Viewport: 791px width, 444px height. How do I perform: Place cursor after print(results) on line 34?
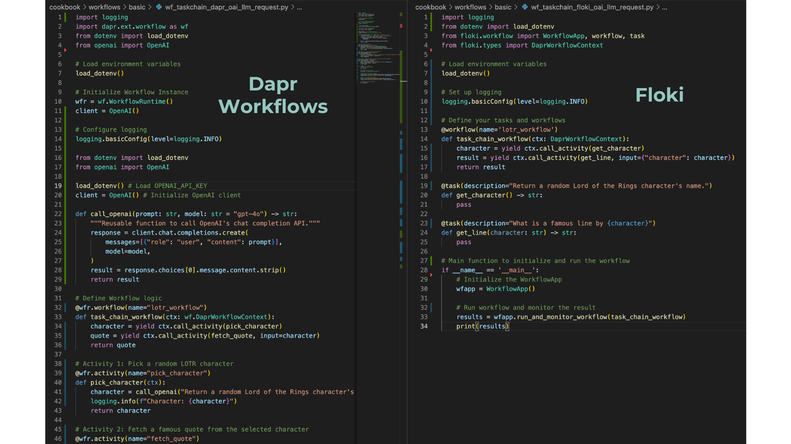coord(510,326)
